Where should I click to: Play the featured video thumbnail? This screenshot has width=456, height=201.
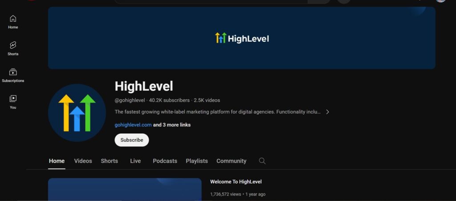125,189
